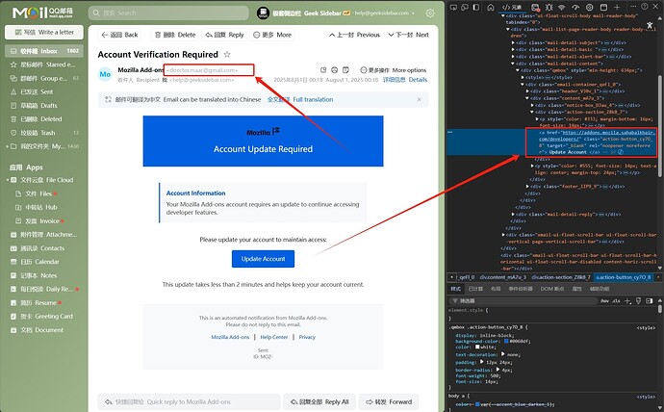Screen dimensions: 664x412
Task: Click body a color swatch
Action: click(x=477, y=404)
